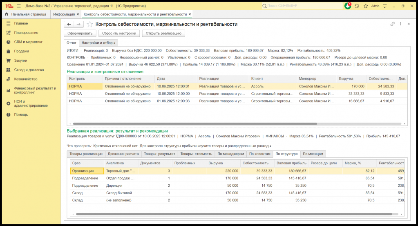Click the upper table horizontal scrollbar
Image resolution: width=418 pixels, height=226 pixels.
point(195,124)
